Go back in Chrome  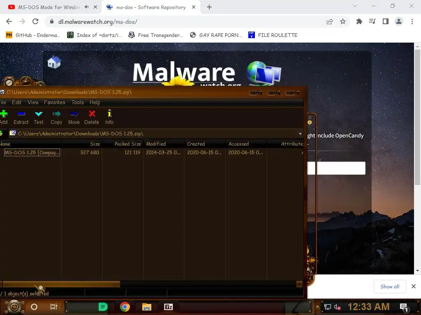click(9, 21)
